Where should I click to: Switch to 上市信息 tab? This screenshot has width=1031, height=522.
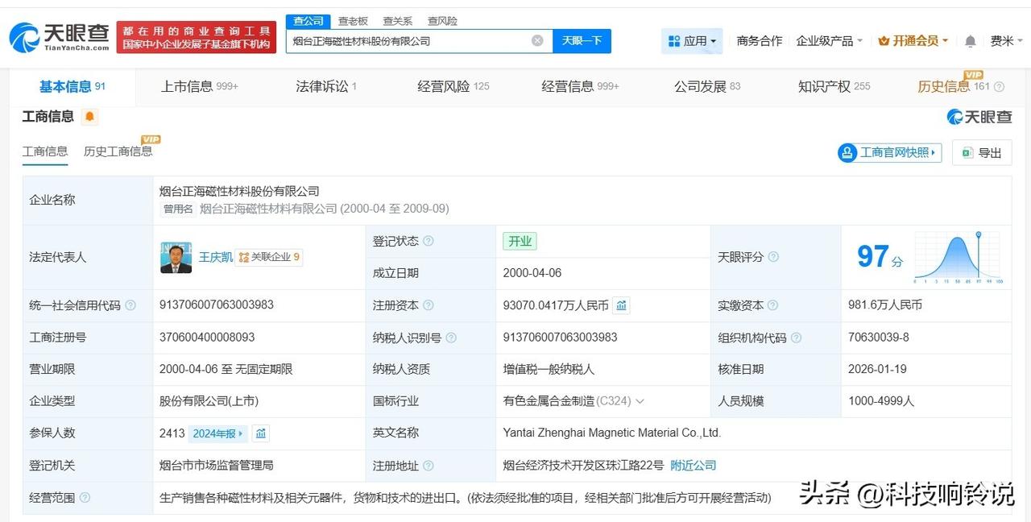[199, 86]
